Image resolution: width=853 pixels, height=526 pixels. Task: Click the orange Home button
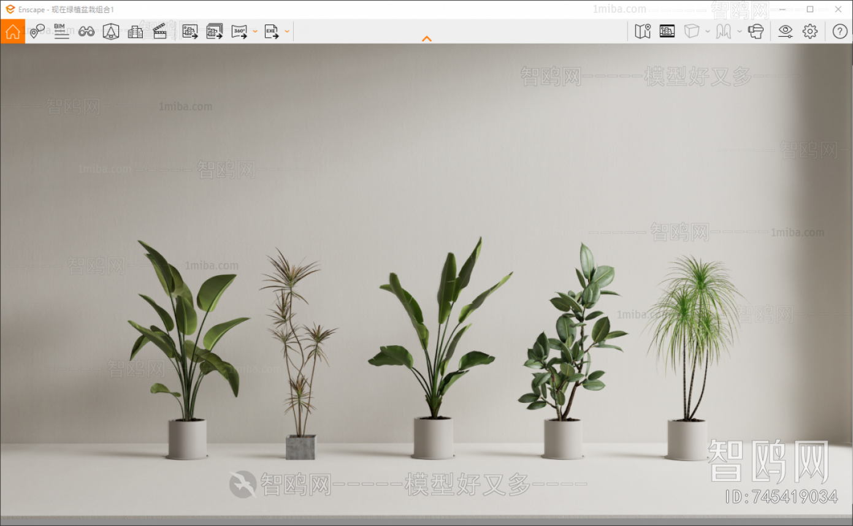point(13,31)
